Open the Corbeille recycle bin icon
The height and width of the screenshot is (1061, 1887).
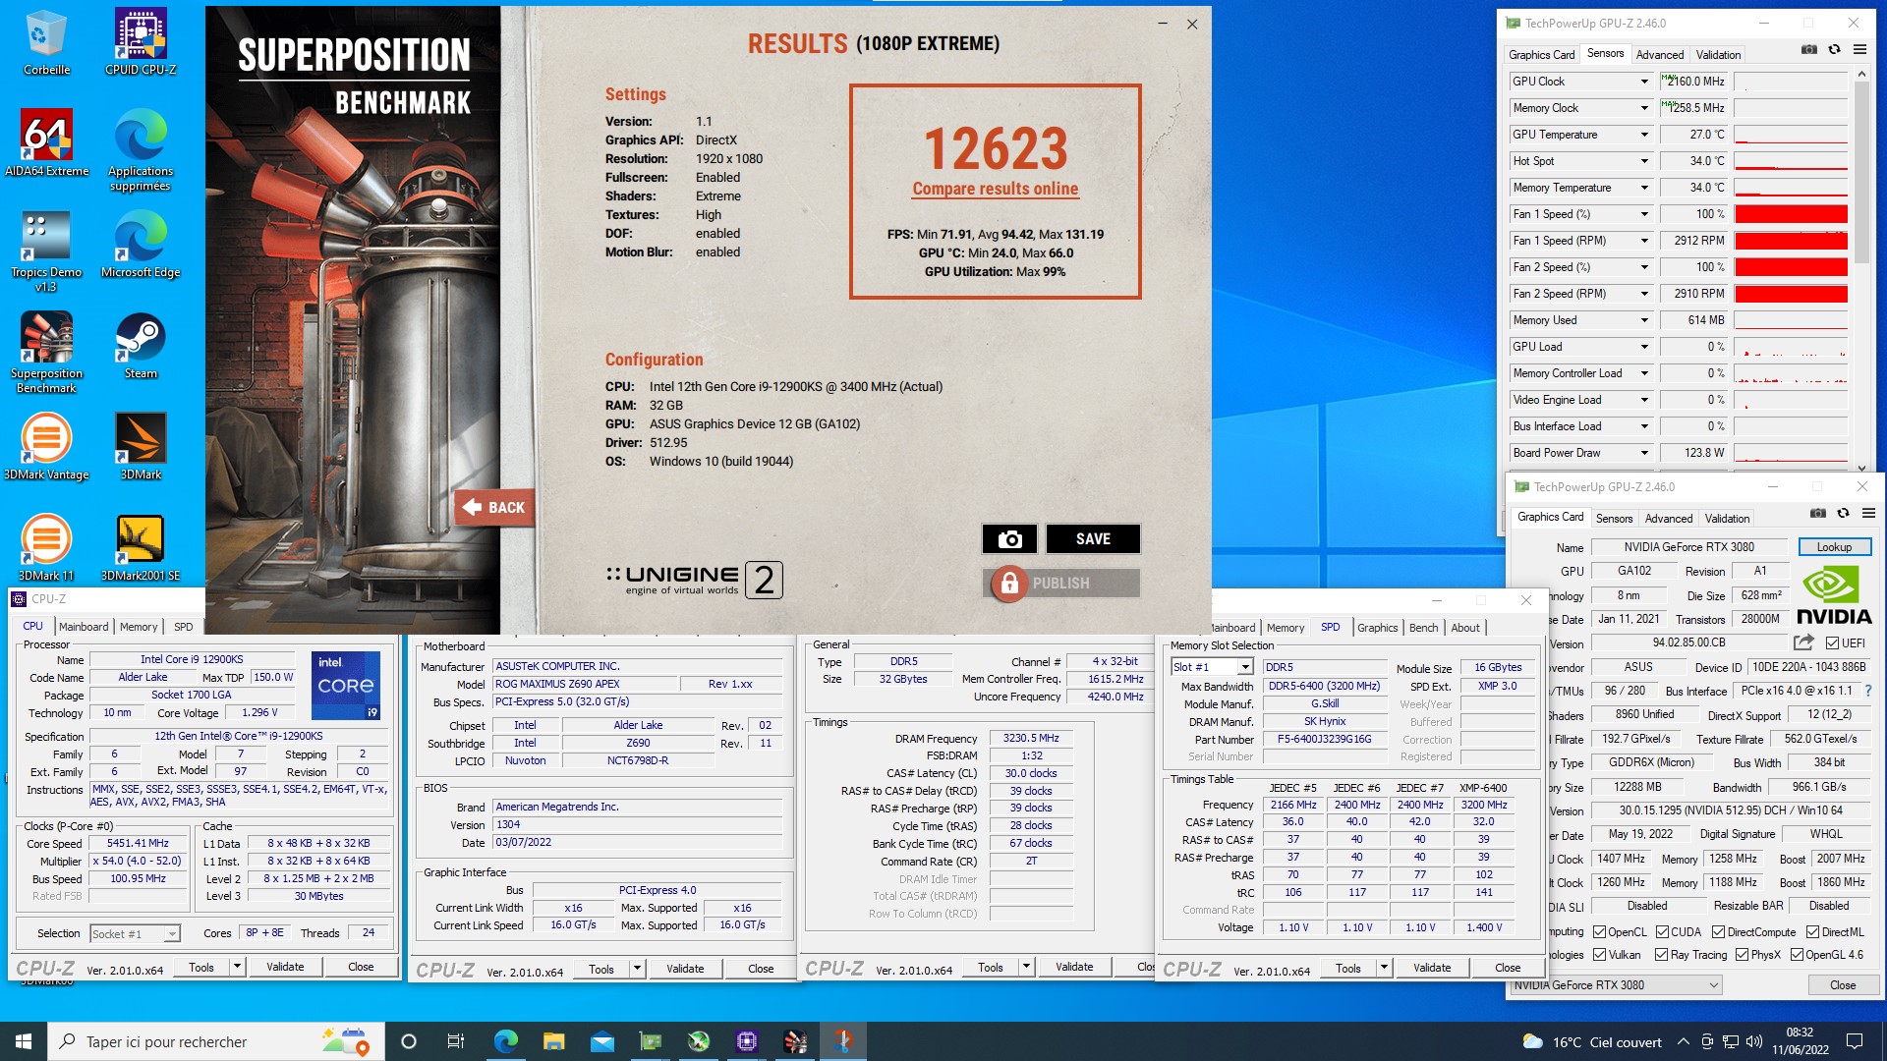point(46,43)
